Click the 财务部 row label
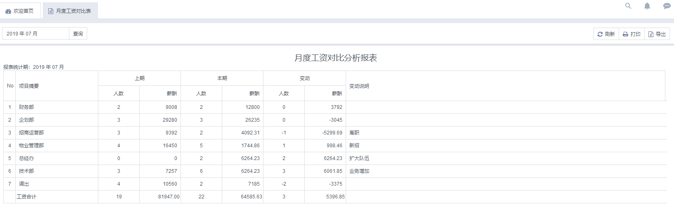The width and height of the screenshot is (674, 205). click(26, 107)
